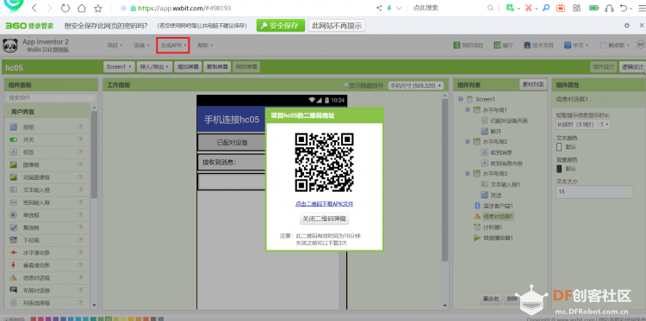Image resolution: width=646 pixels, height=321 pixels.
Task: Switch to 逻辑设计 blocks view
Action: pyautogui.click(x=632, y=67)
